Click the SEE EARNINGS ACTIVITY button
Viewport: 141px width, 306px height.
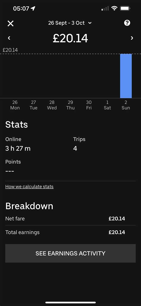[70, 253]
